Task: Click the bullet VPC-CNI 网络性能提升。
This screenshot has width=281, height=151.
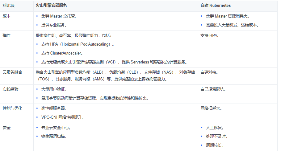Action: click(x=62, y=117)
